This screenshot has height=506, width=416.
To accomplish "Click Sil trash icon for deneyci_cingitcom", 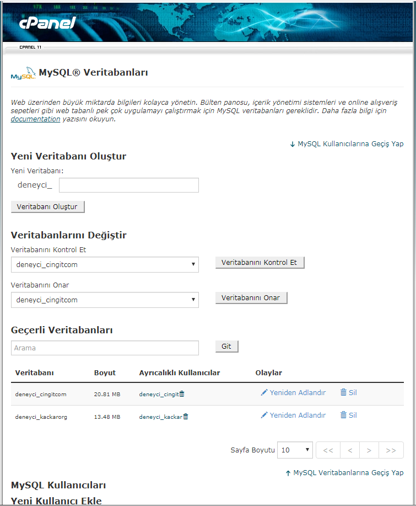I will [x=343, y=392].
